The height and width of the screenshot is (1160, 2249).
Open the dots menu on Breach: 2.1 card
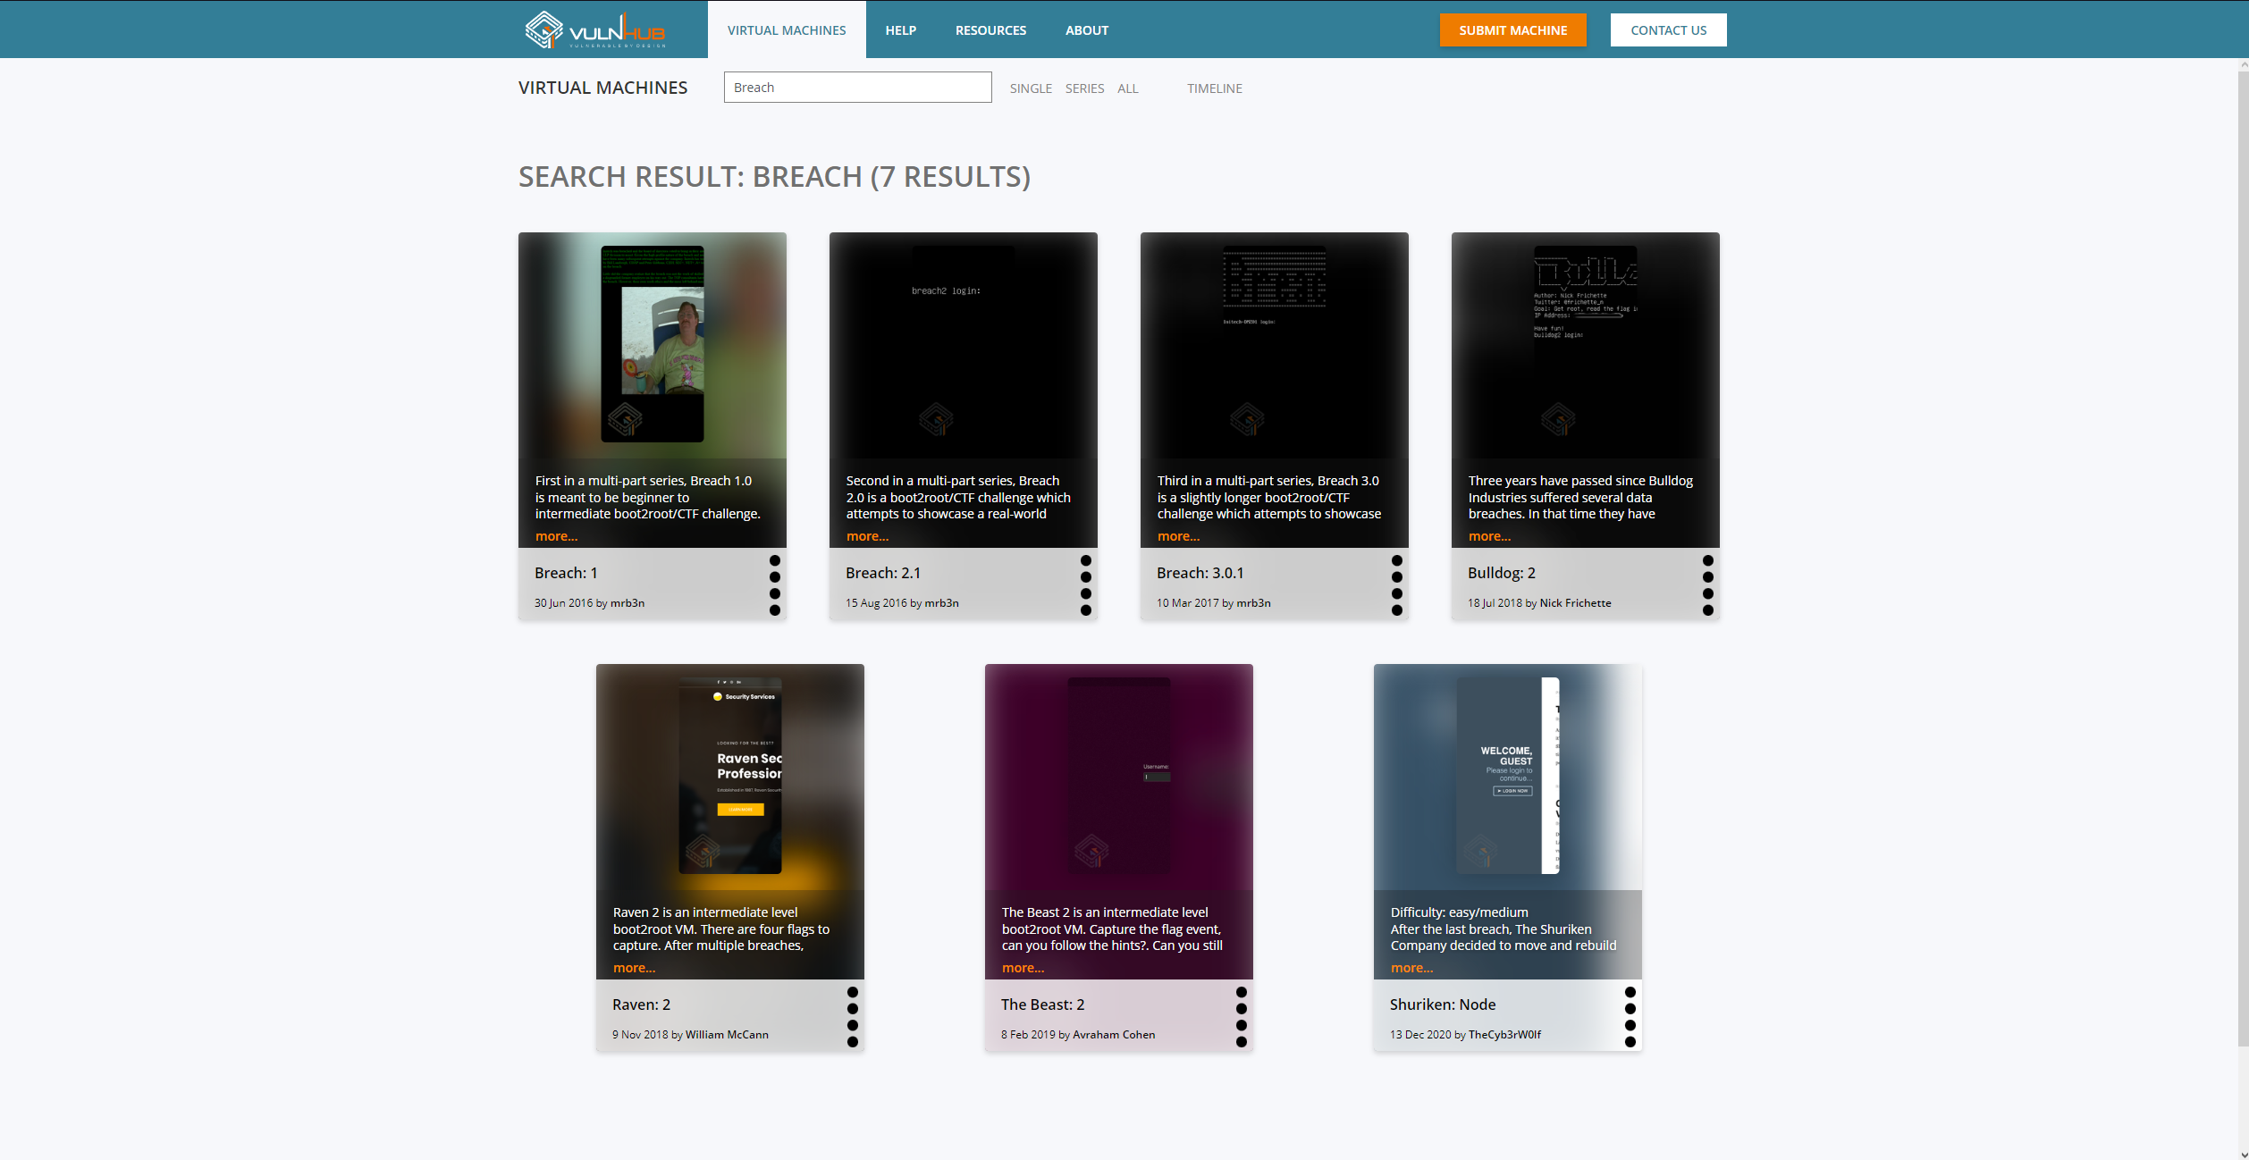pyautogui.click(x=1085, y=585)
